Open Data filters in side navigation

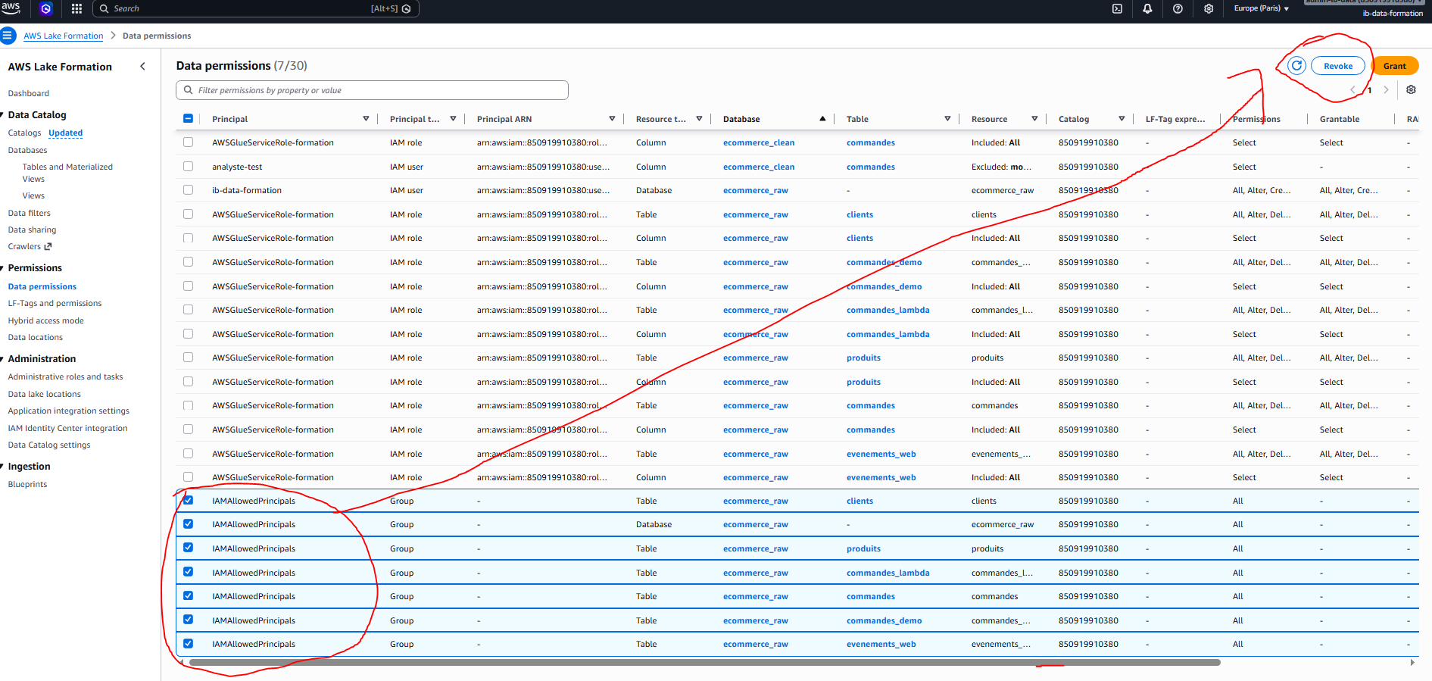pos(29,213)
